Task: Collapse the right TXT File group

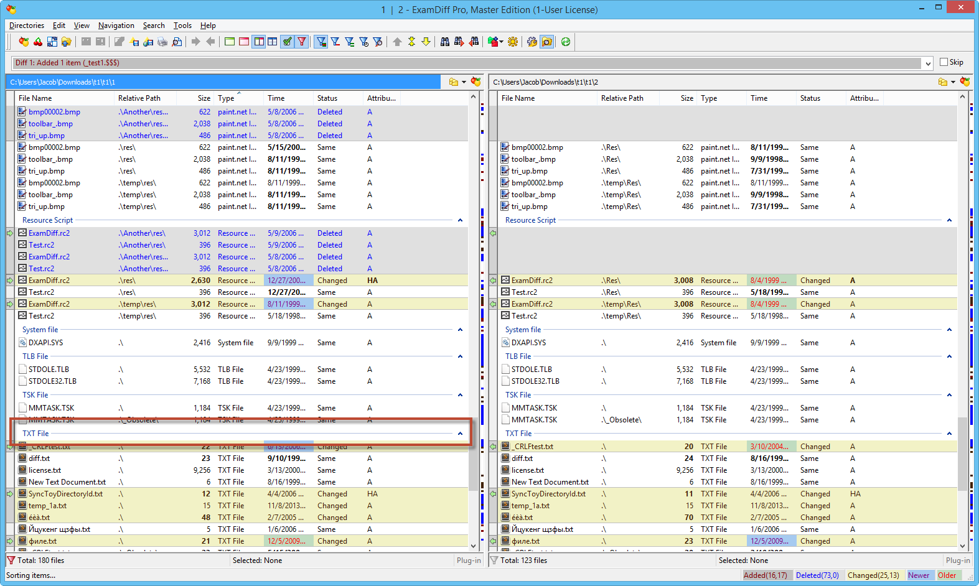Action: coord(949,434)
